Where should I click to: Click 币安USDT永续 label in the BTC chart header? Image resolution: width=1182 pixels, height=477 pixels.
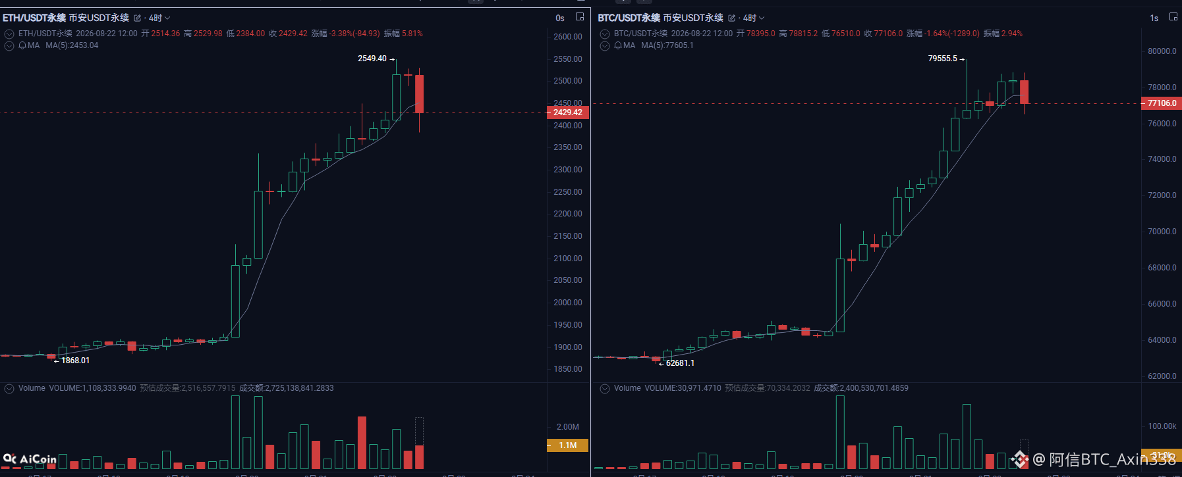[693, 18]
